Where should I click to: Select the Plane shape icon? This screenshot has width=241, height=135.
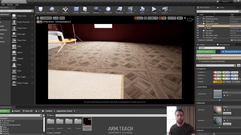click(14, 71)
